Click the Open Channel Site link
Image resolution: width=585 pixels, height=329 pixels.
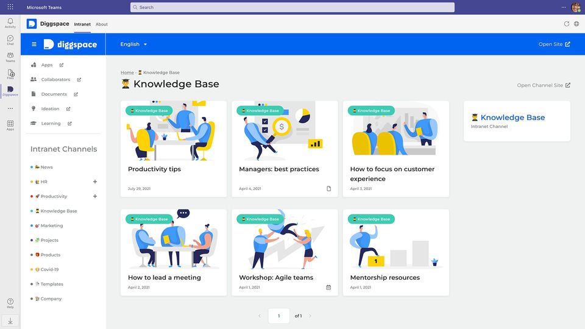coord(543,85)
